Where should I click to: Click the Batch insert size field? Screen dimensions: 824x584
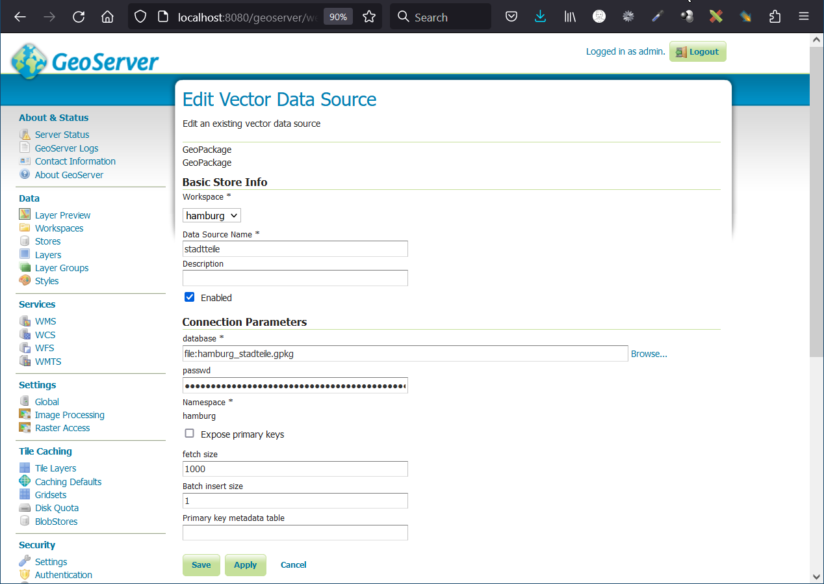coord(295,501)
